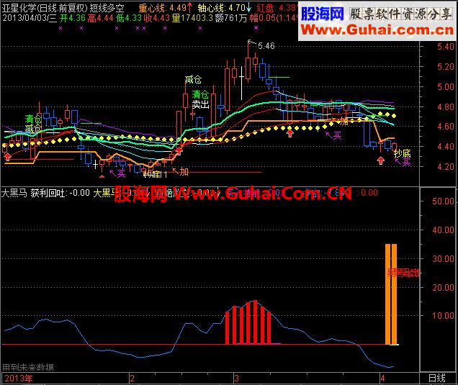Click the orange 加 label in early February
The image size is (458, 385).
(x=184, y=171)
